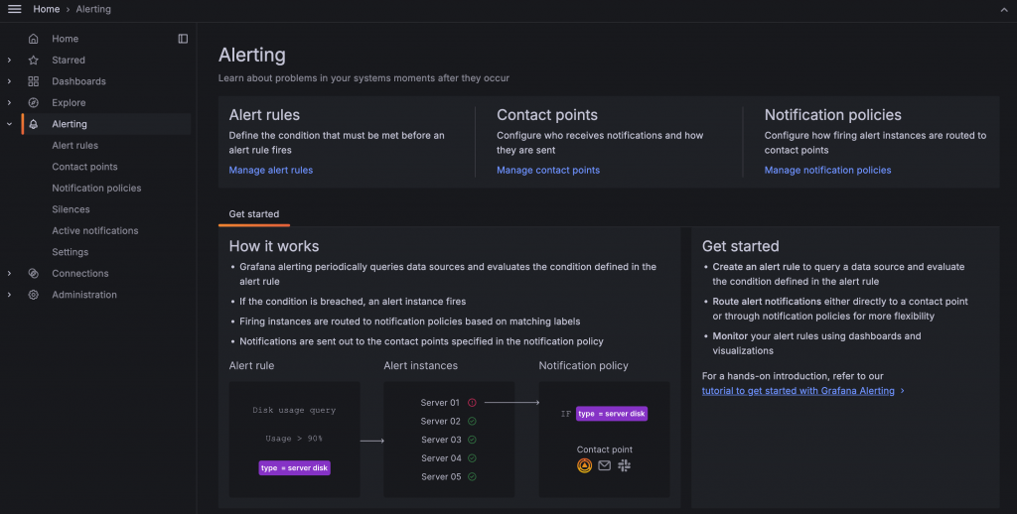
Task: Expand the Dashboards section chevron
Action: (9, 81)
